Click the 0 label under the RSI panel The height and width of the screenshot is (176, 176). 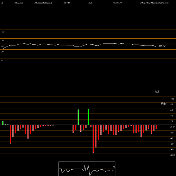pyautogui.click(x=2, y=60)
